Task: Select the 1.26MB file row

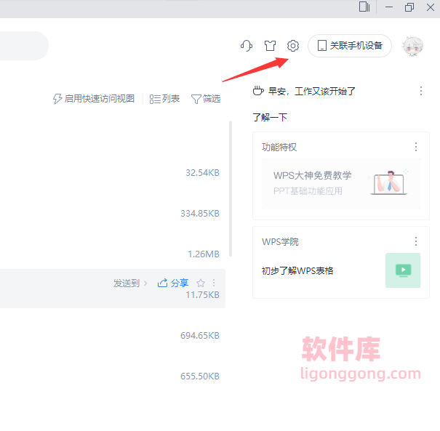Action: click(x=113, y=254)
